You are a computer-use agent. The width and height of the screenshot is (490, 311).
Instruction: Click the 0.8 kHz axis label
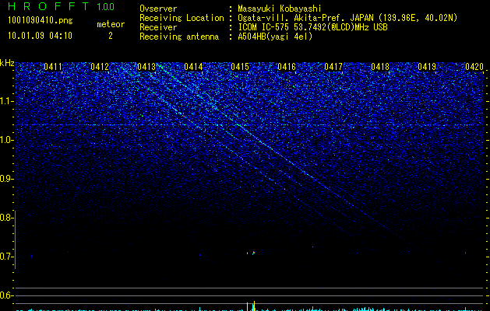pyautogui.click(x=7, y=218)
